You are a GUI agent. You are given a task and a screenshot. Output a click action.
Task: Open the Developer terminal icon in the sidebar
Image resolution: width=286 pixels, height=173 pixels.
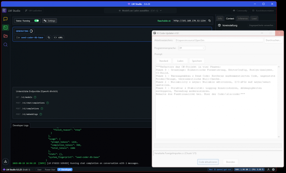click(5, 28)
